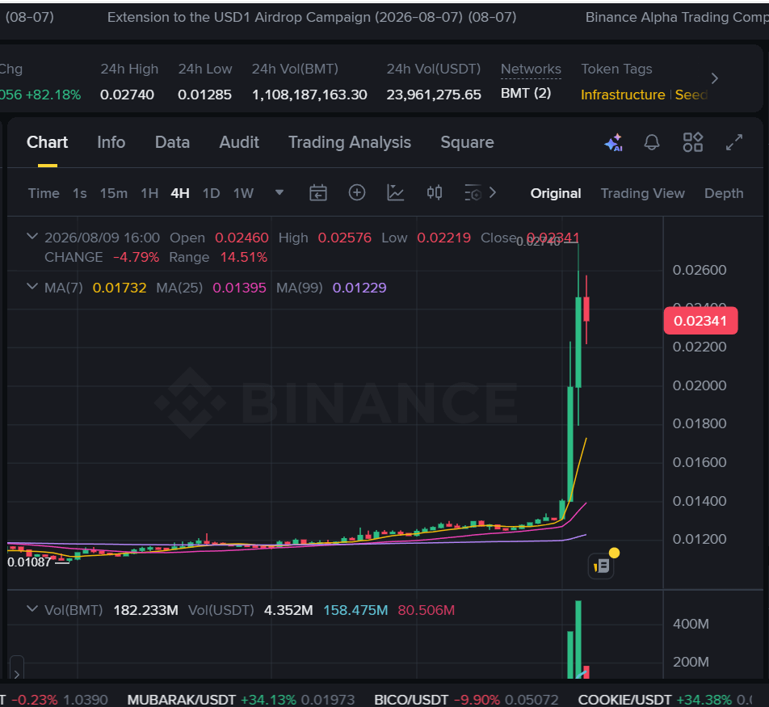Open BICO/USDT ticker pair
Viewport: 769px width, 707px height.
[466, 700]
